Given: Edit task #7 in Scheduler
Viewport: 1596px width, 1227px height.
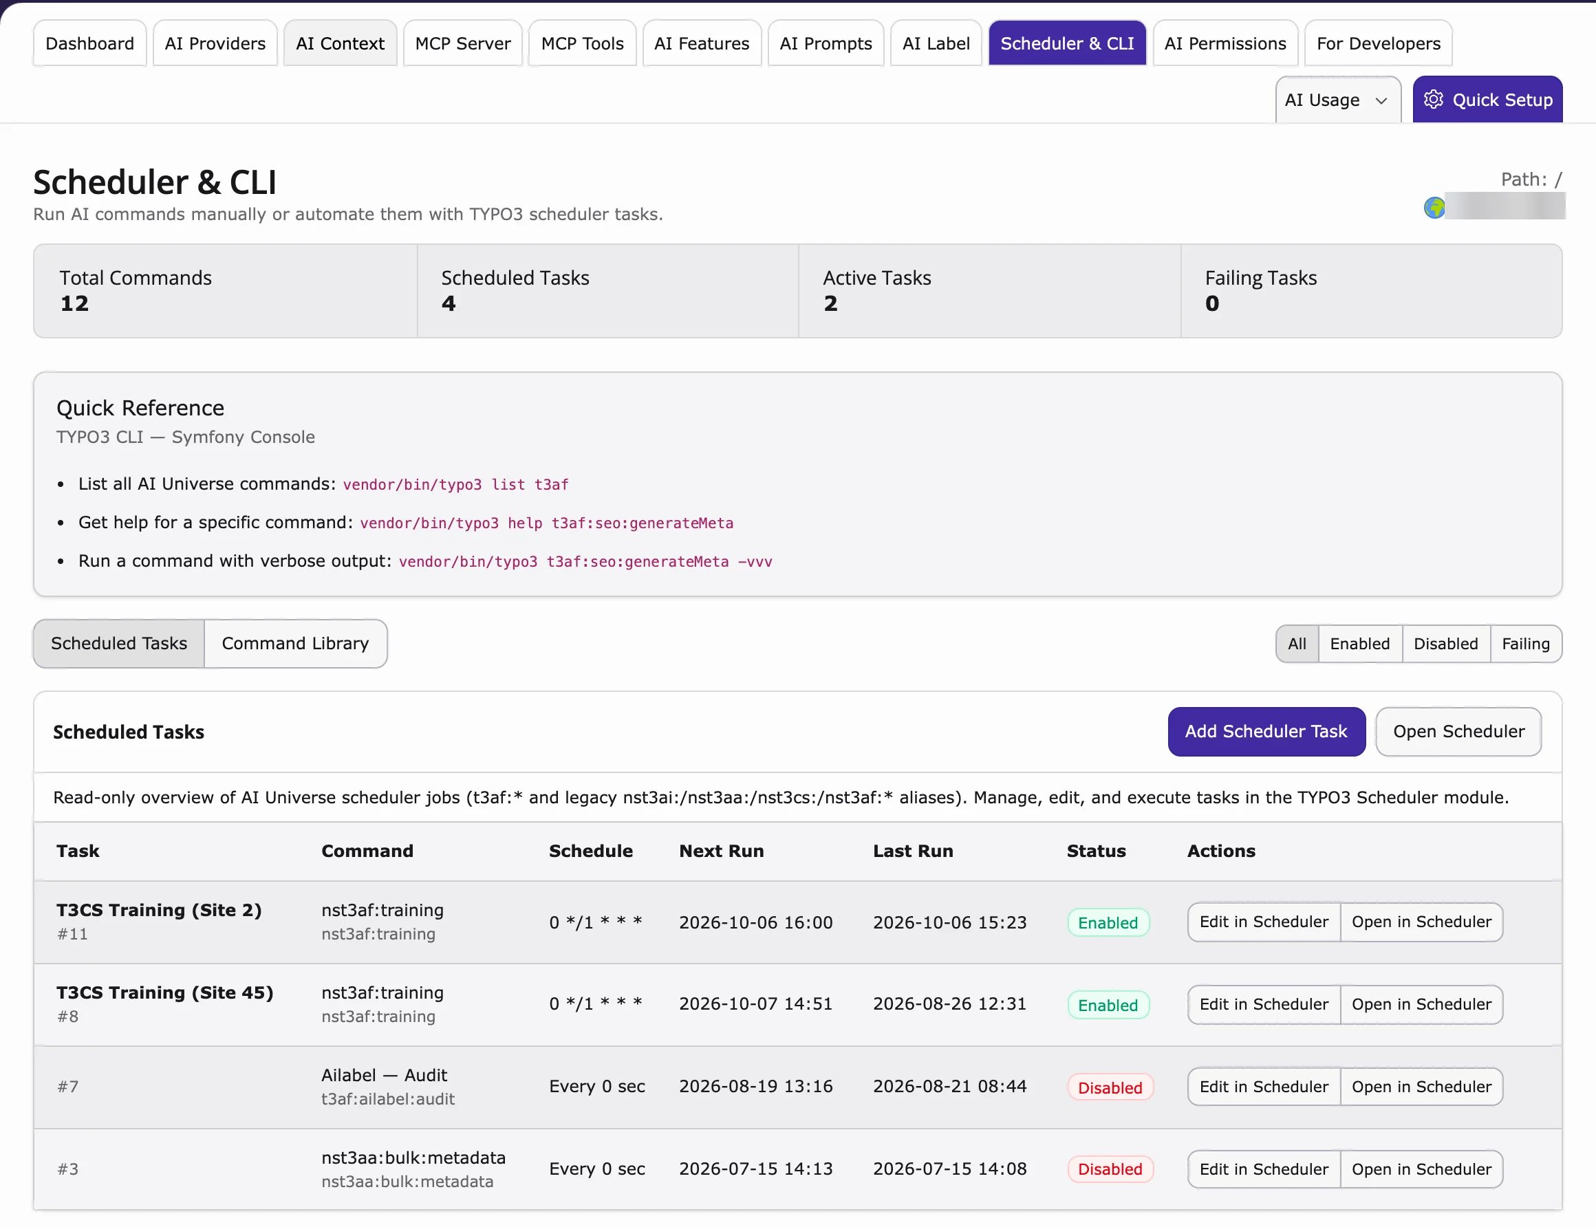Looking at the screenshot, I should pos(1264,1087).
